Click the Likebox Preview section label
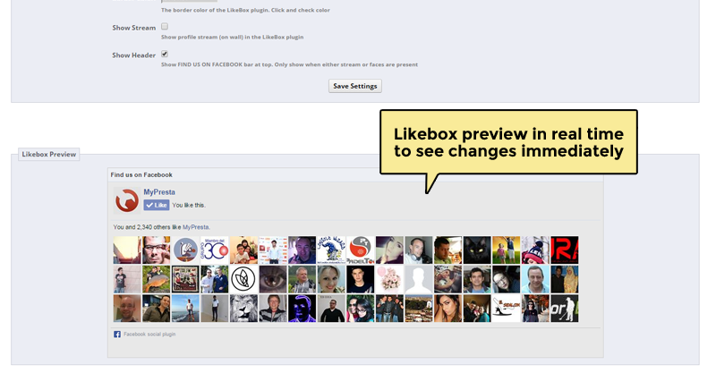716x381 pixels. tap(49, 154)
